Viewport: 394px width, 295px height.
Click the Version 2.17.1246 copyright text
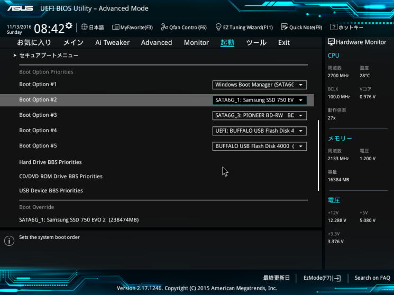197,288
